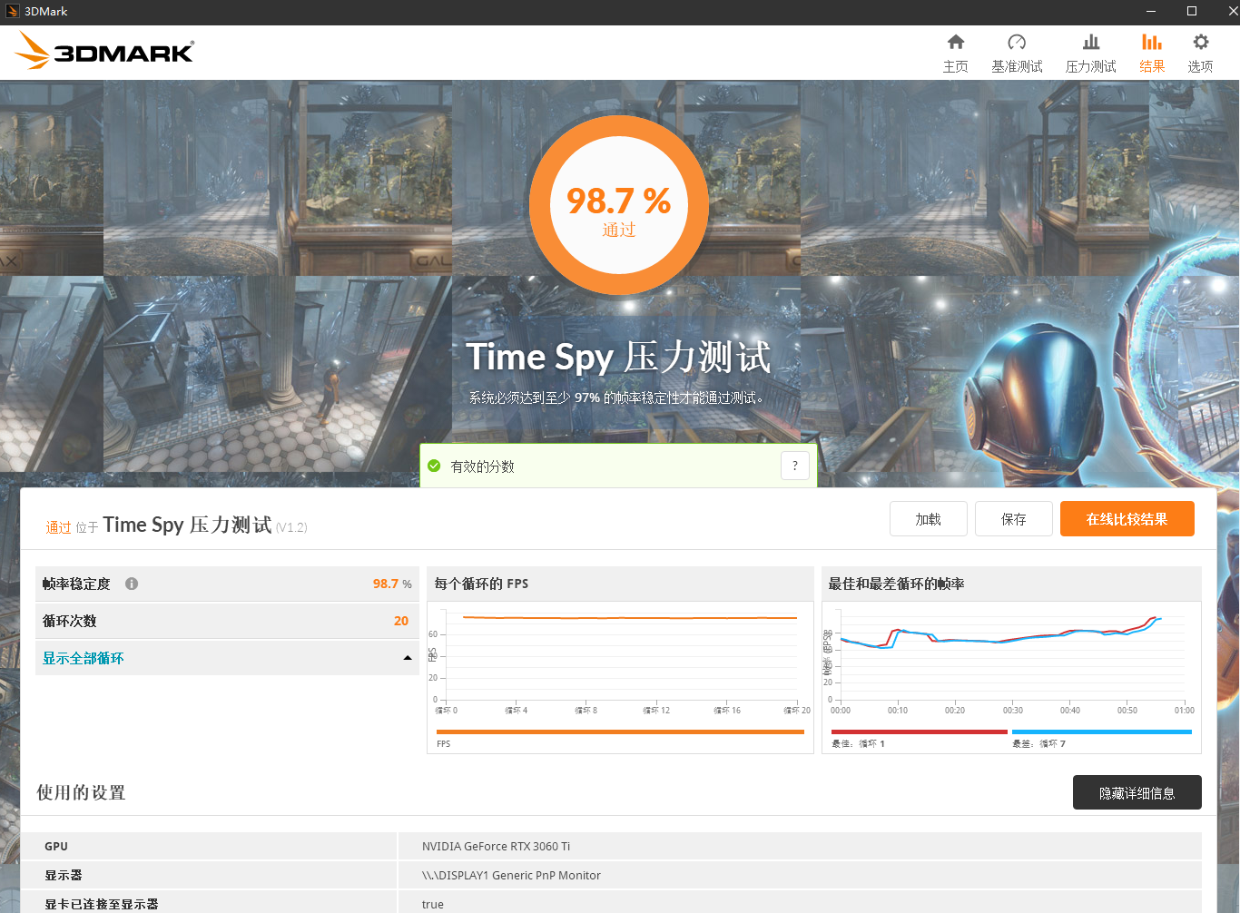Click the 有效的分数 label
Viewport: 1240px width, 913px height.
tap(482, 466)
